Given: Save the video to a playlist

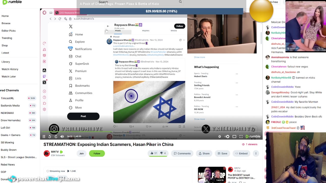Looking at the screenshot, I should (222, 153).
